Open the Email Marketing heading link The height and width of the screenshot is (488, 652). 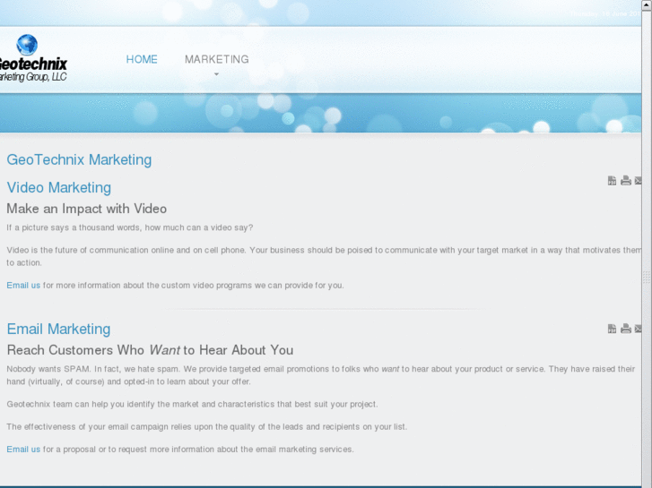[x=58, y=329]
